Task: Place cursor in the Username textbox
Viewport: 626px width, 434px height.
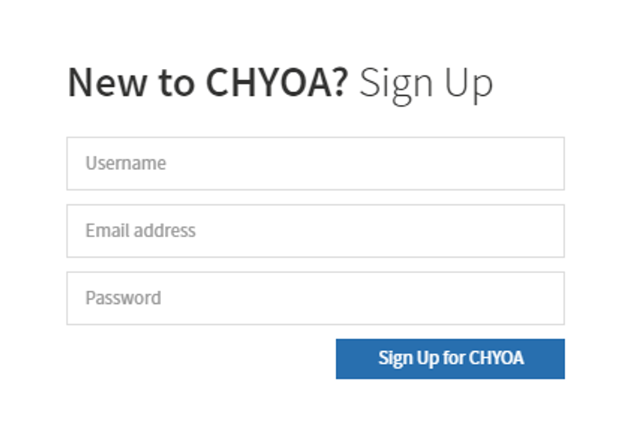Action: (x=315, y=163)
